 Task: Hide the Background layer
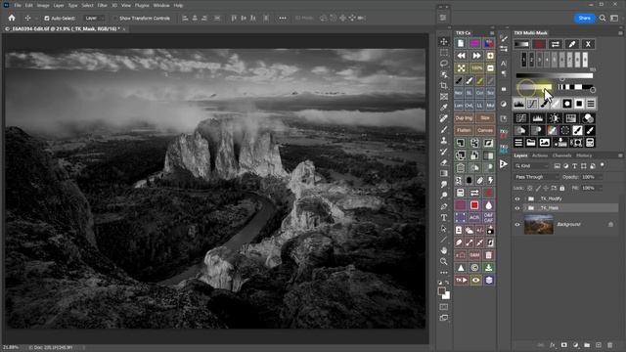point(517,224)
